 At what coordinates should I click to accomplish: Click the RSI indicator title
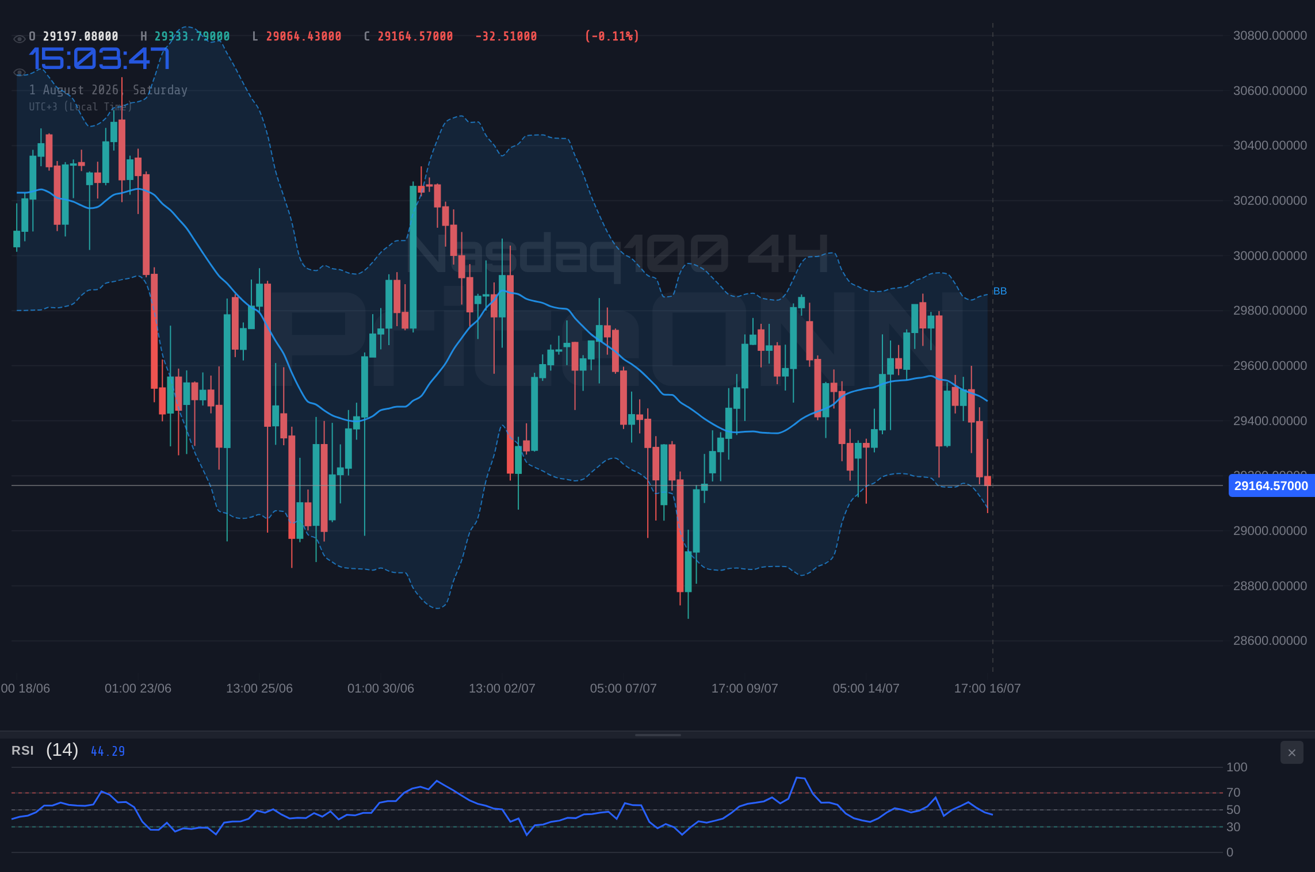pyautogui.click(x=22, y=751)
